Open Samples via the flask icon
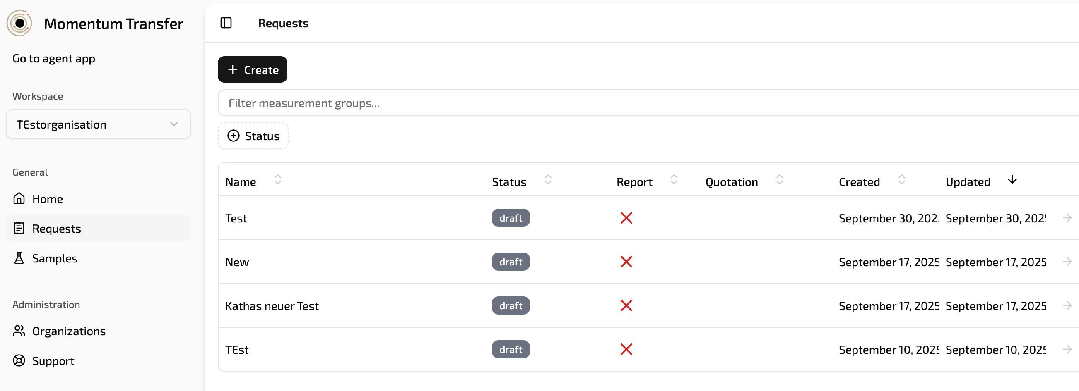 click(x=19, y=258)
